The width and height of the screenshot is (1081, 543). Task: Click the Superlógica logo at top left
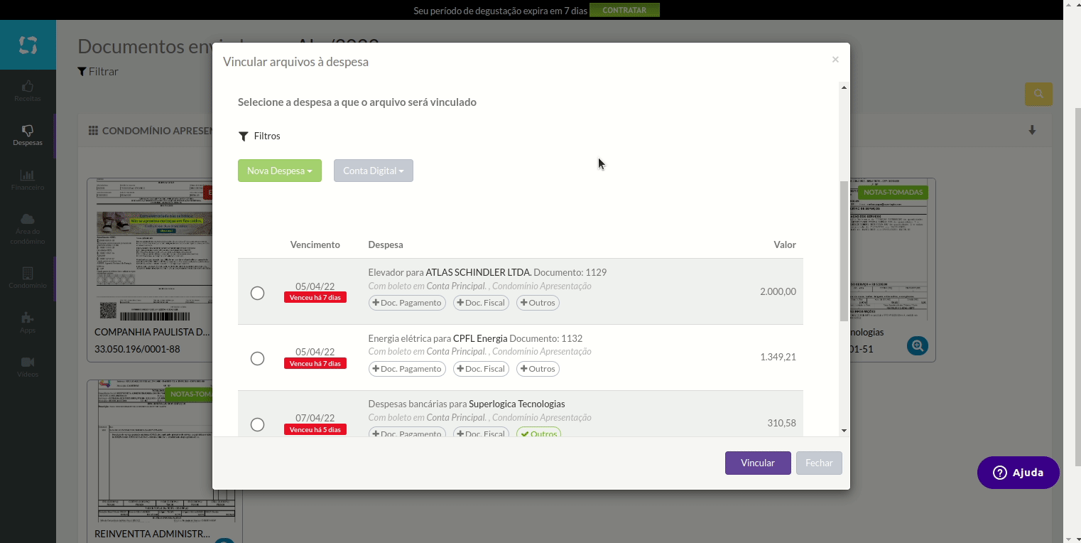[x=28, y=45]
